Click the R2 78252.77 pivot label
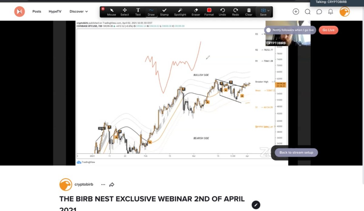 [x=264, y=50]
